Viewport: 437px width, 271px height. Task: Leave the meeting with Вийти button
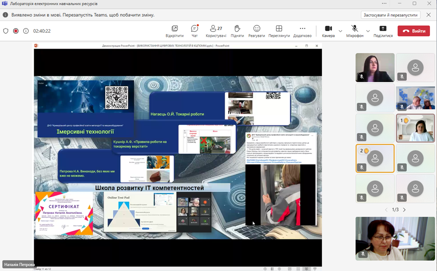click(413, 31)
